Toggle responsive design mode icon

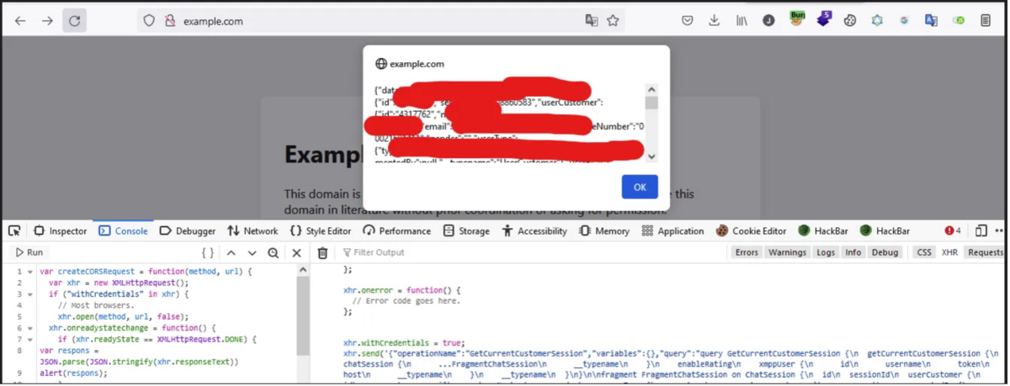(981, 231)
